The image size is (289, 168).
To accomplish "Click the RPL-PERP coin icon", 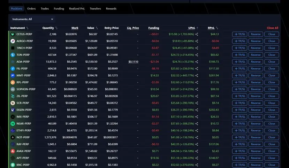I will [13, 82].
